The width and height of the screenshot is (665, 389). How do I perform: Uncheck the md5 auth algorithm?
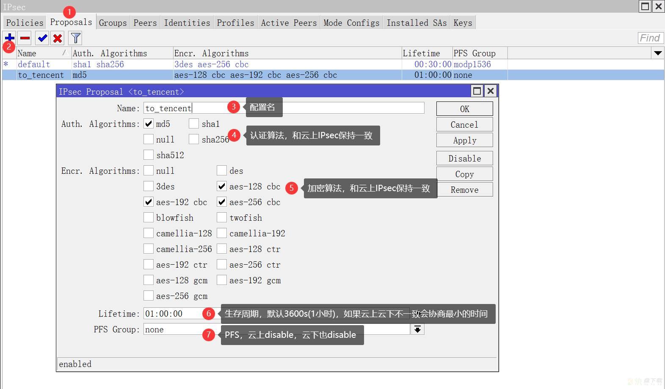click(149, 123)
